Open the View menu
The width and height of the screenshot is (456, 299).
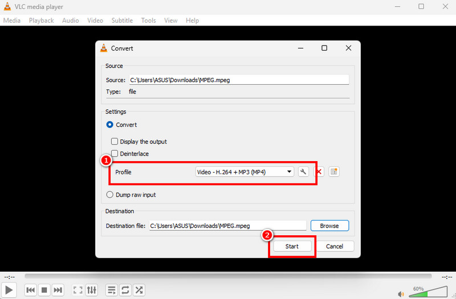[x=170, y=21]
